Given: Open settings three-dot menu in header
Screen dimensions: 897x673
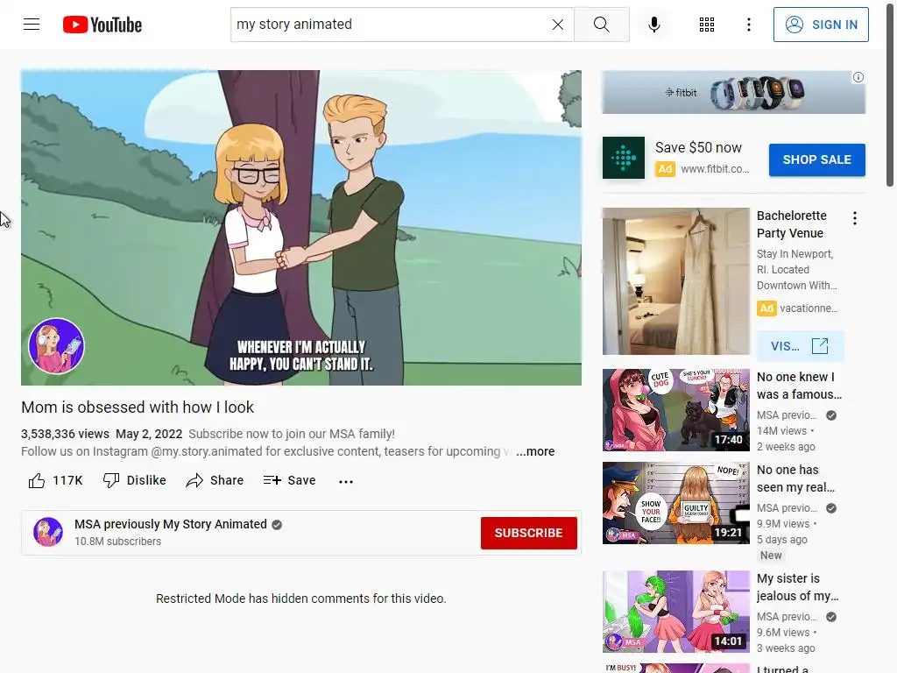Looking at the screenshot, I should [749, 25].
